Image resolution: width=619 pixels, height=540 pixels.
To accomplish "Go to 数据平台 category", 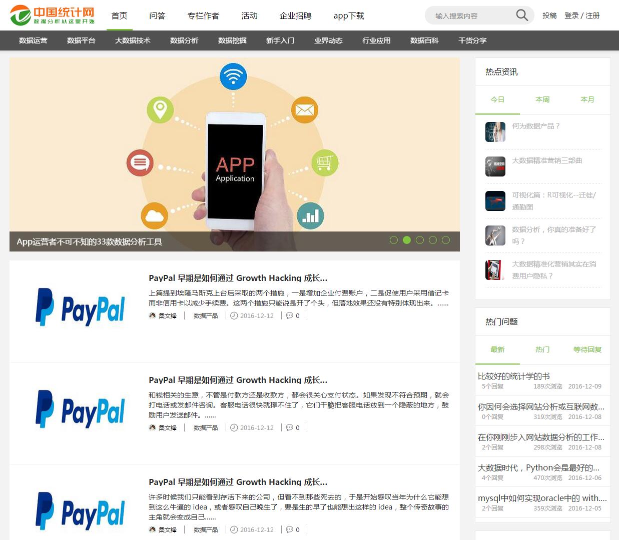I will [81, 40].
